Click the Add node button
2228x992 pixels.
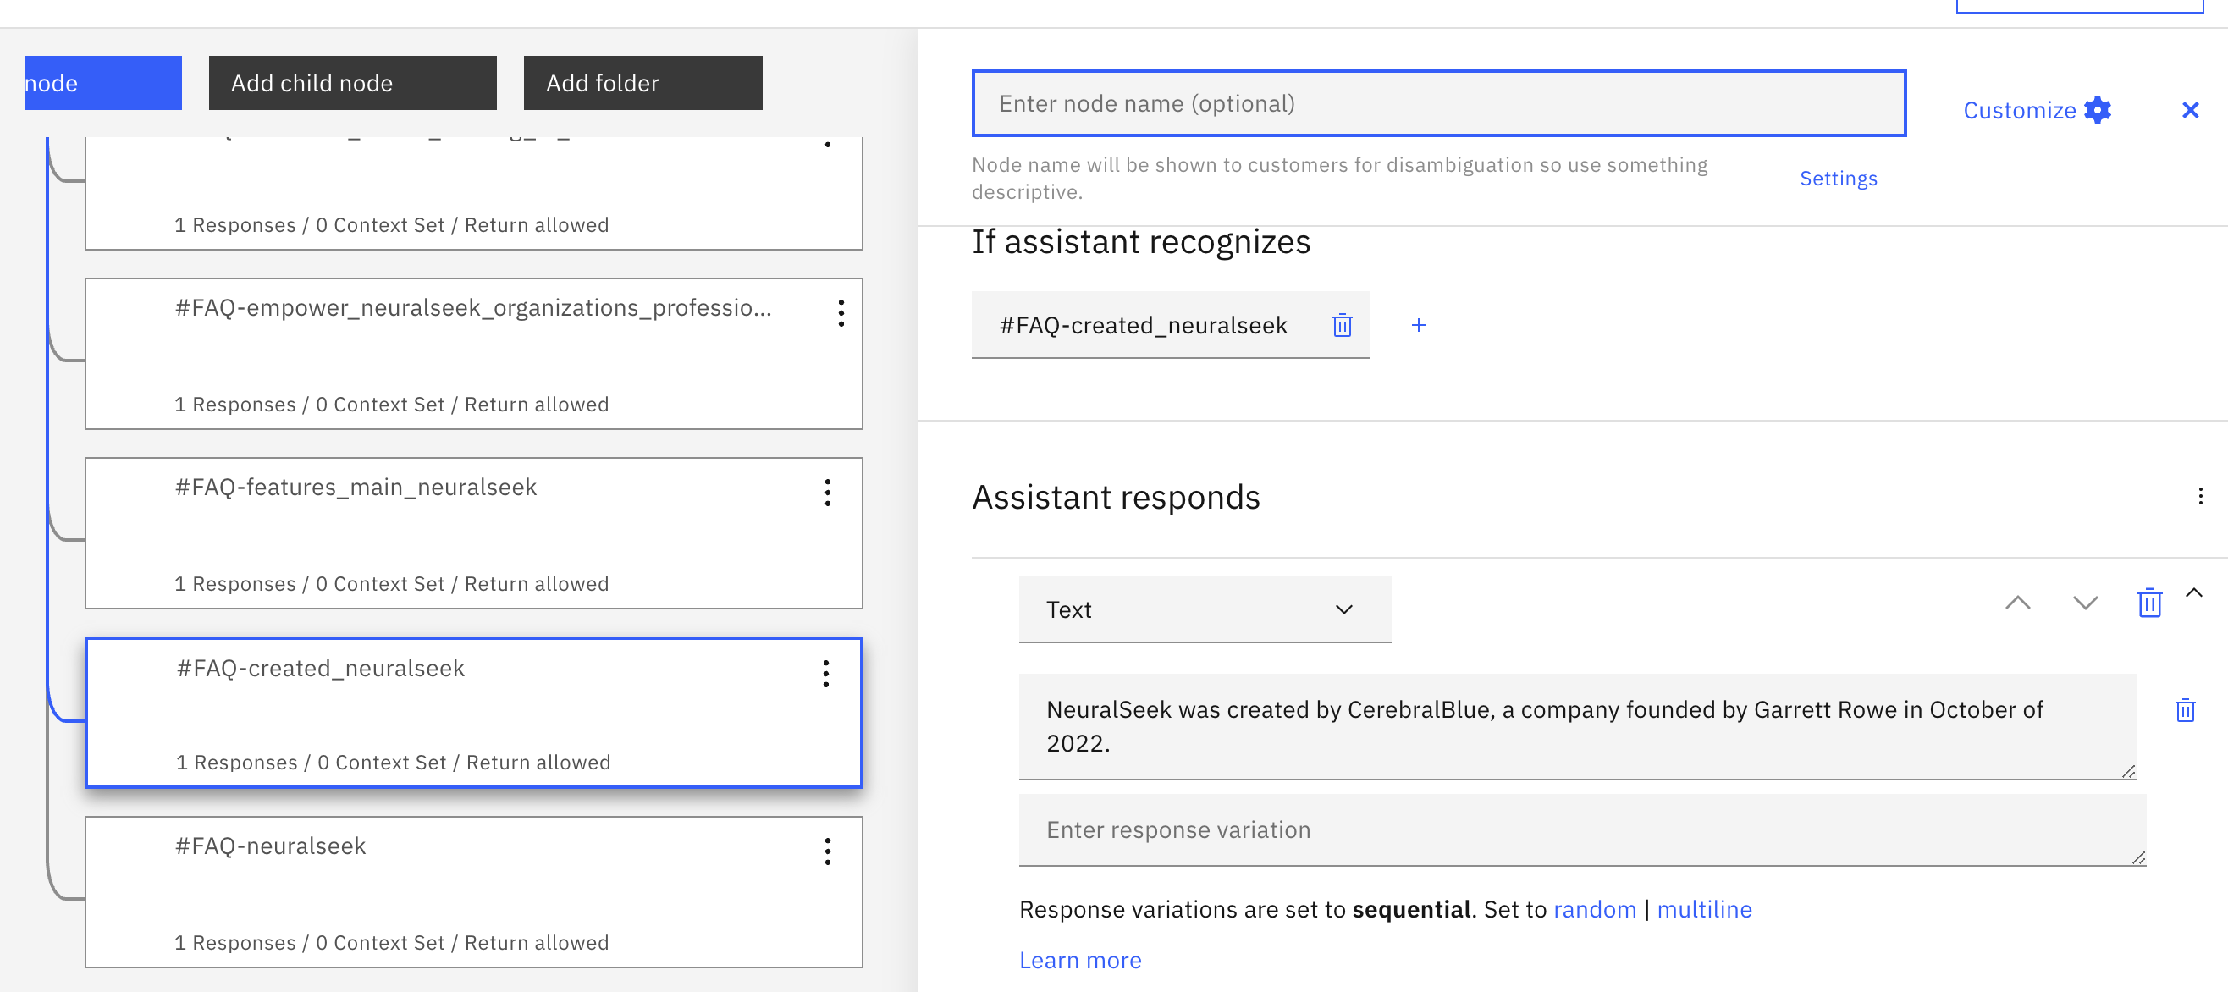(x=103, y=83)
